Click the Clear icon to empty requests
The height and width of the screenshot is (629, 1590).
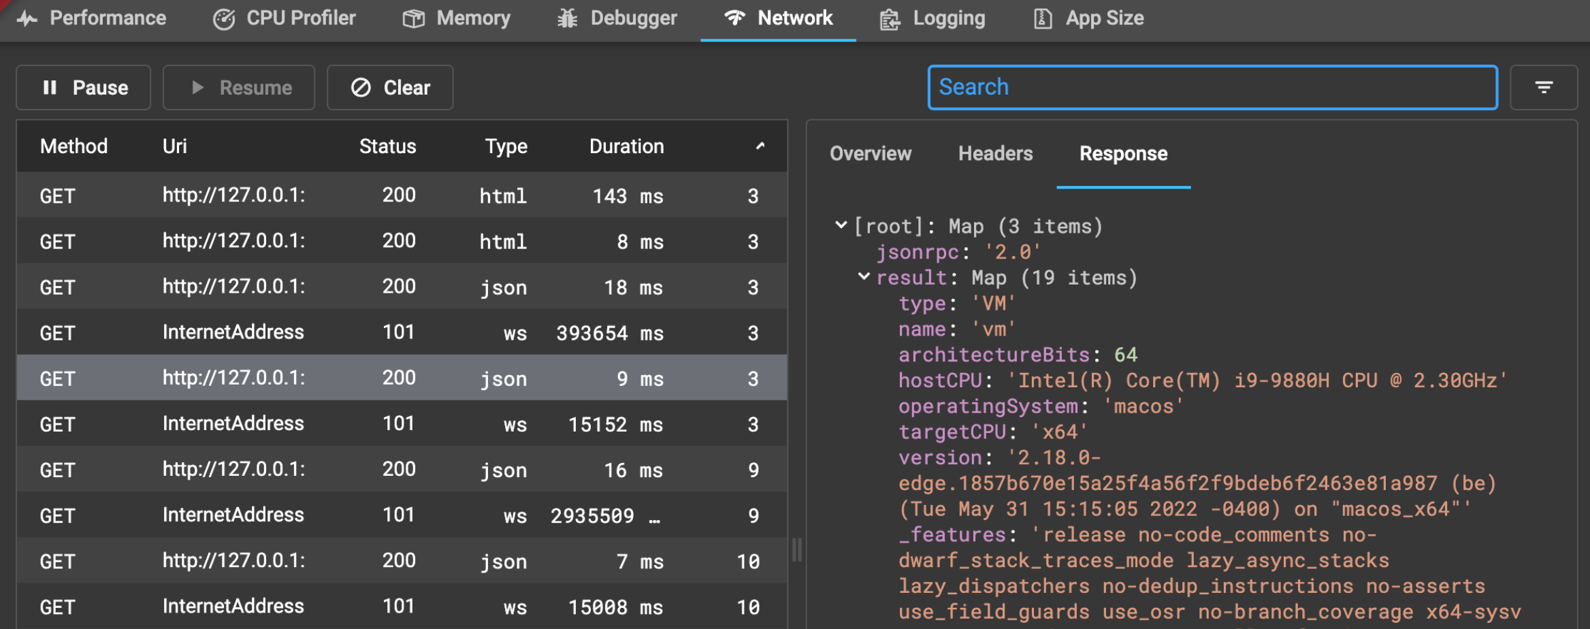coord(361,87)
